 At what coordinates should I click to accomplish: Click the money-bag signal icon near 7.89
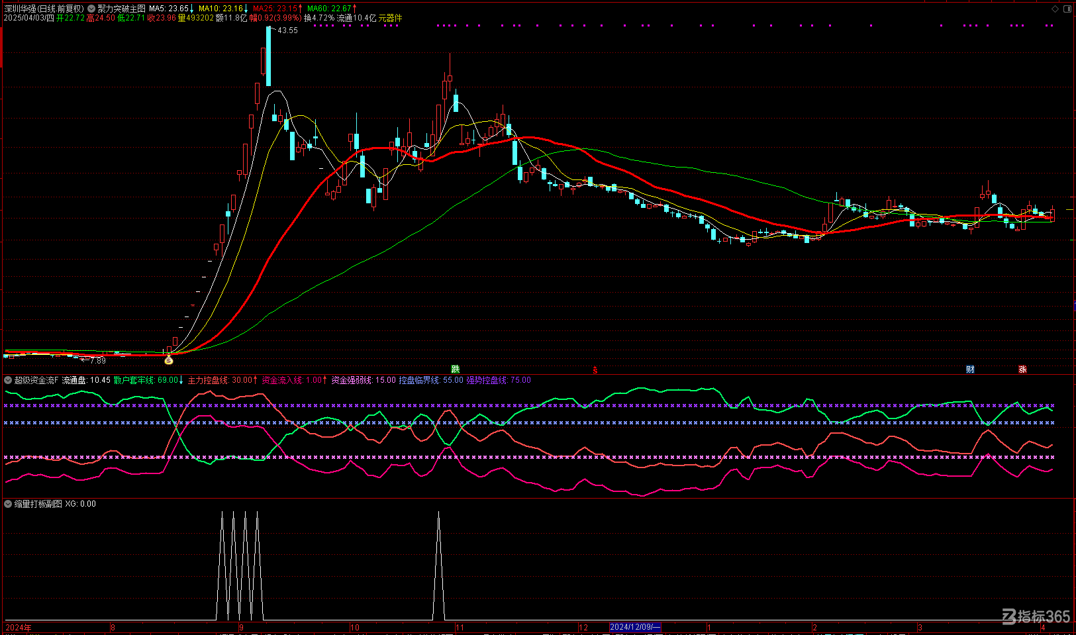pyautogui.click(x=168, y=360)
